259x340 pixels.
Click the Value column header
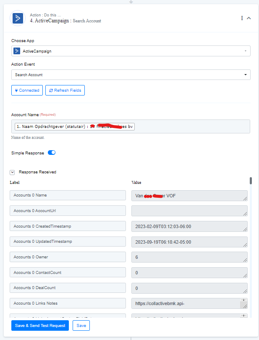(x=136, y=182)
